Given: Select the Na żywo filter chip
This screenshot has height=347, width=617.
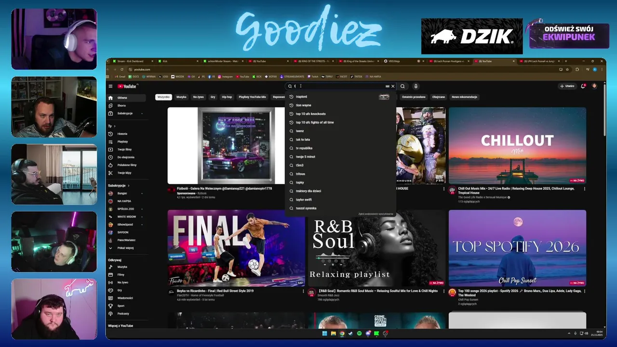Looking at the screenshot, I should click(x=198, y=97).
